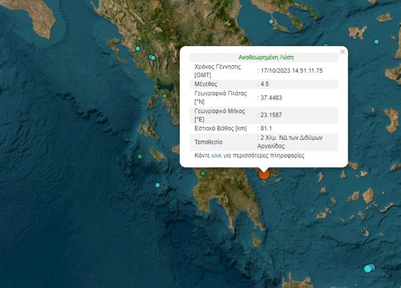
Task: Select the green marker partly hidden behind the popup corner
Action: pos(326,45)
